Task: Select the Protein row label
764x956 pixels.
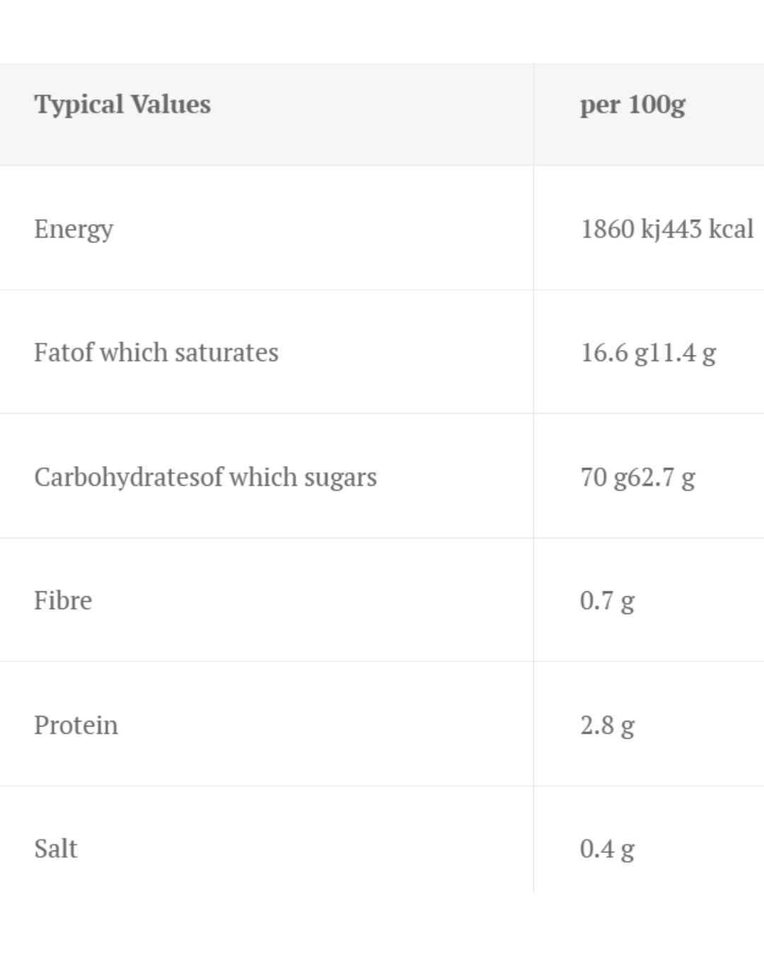Action: [x=76, y=725]
